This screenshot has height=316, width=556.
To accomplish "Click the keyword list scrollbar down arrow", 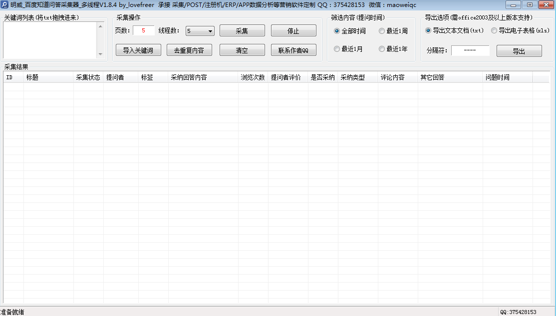I will pos(100,54).
